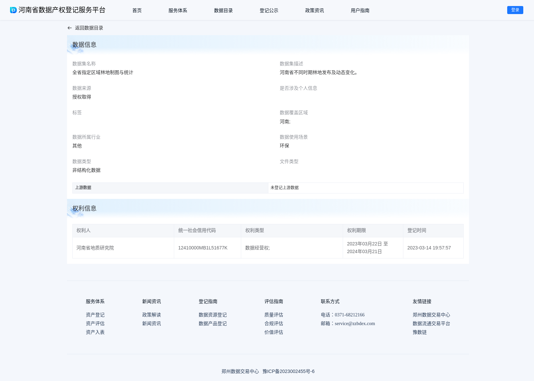Click footer heading 评估指南
Image resolution: width=534 pixels, height=381 pixels.
click(x=274, y=301)
